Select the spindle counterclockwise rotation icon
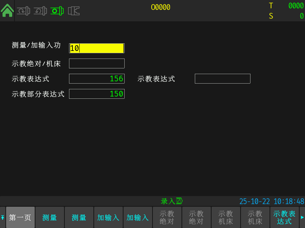This screenshot has height=228, width=305. 40,11
